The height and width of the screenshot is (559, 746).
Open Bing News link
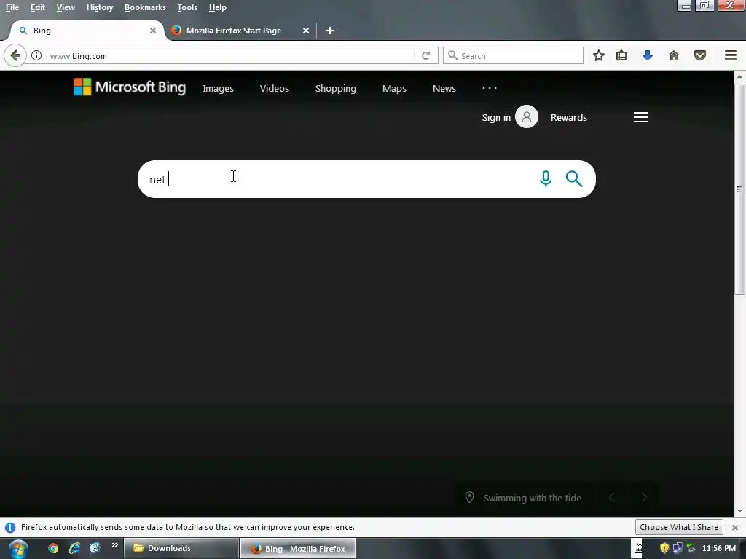(444, 88)
